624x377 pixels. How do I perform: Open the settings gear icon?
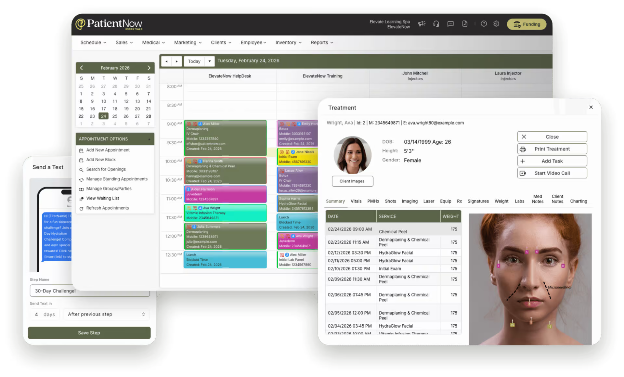tap(496, 24)
